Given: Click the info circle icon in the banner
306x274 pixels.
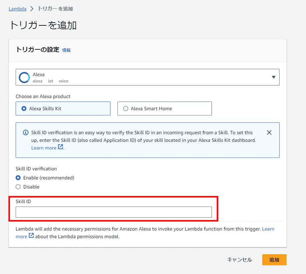Looking at the screenshot, I should pos(26,132).
